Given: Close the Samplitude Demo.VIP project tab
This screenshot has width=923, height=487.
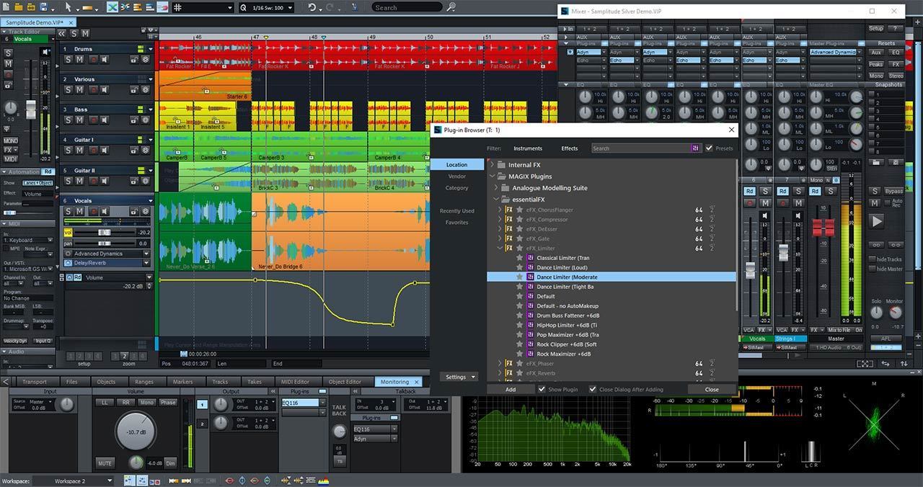Looking at the screenshot, I should coord(69,23).
